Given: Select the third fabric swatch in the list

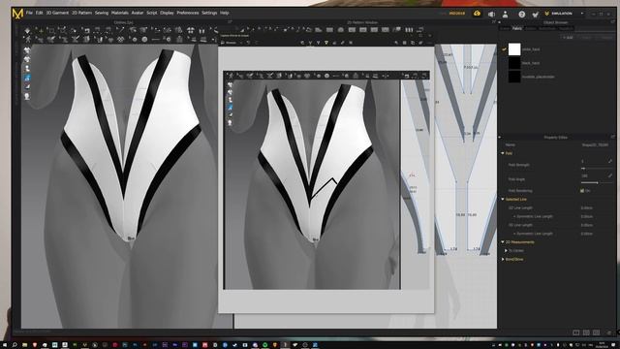Looking at the screenshot, I should pos(514,77).
